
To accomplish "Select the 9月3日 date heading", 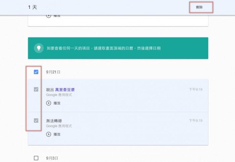I will pyautogui.click(x=52, y=158).
